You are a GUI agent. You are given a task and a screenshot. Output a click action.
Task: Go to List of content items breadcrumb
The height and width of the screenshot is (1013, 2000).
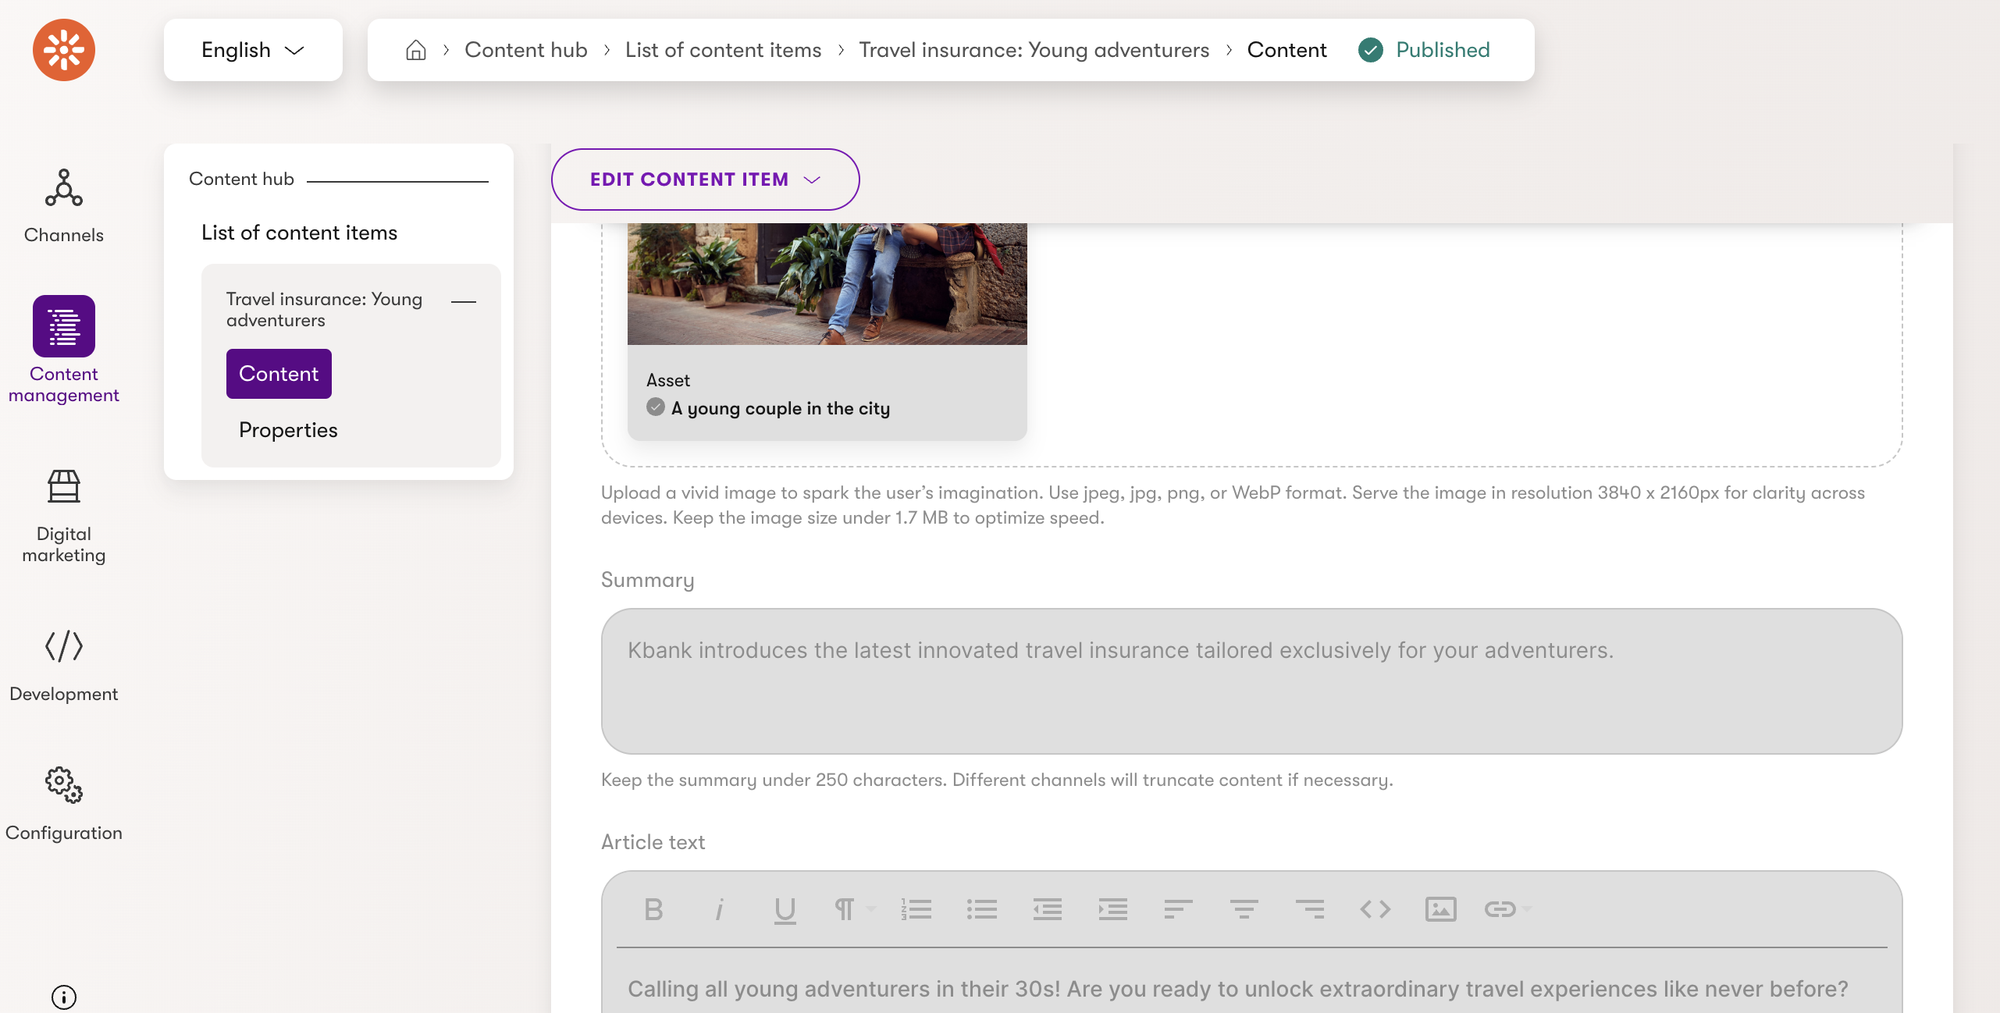[x=723, y=50]
